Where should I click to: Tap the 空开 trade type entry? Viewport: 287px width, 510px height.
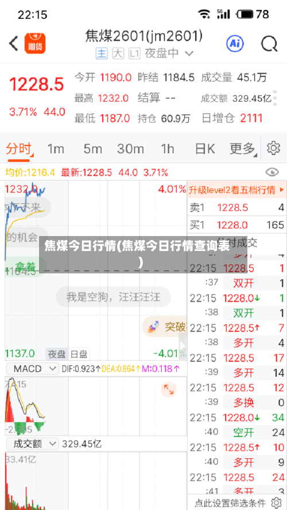243,432
